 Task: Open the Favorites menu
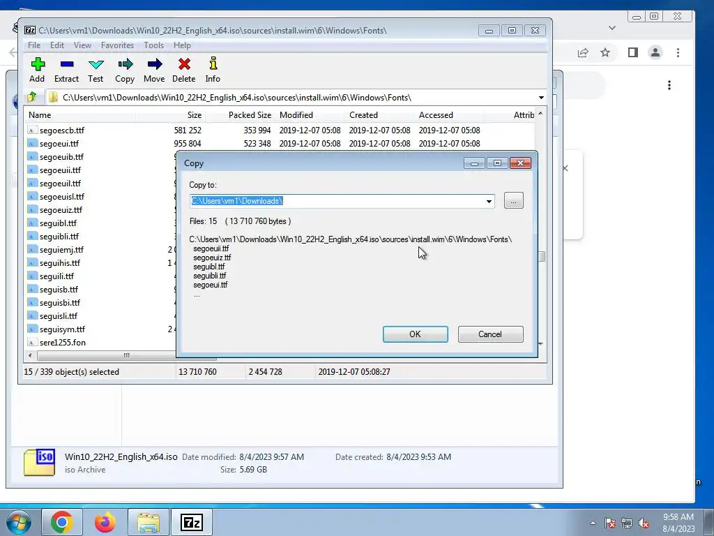117,45
